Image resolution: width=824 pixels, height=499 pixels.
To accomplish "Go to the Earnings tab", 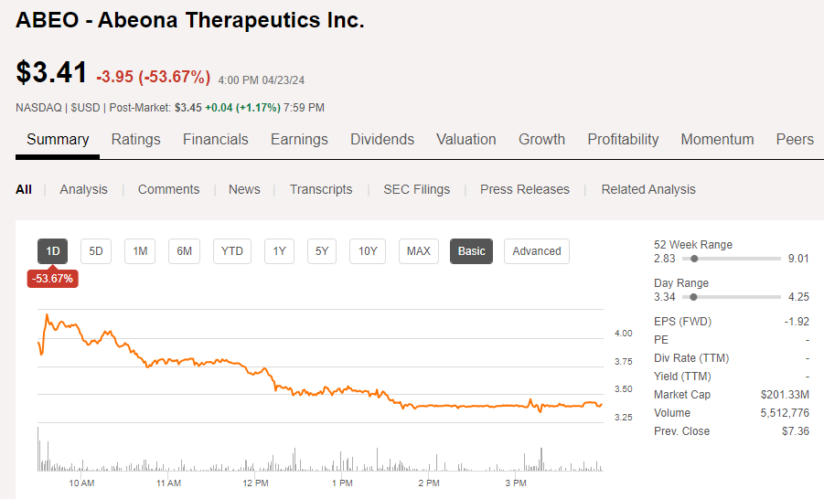I will pyautogui.click(x=299, y=139).
